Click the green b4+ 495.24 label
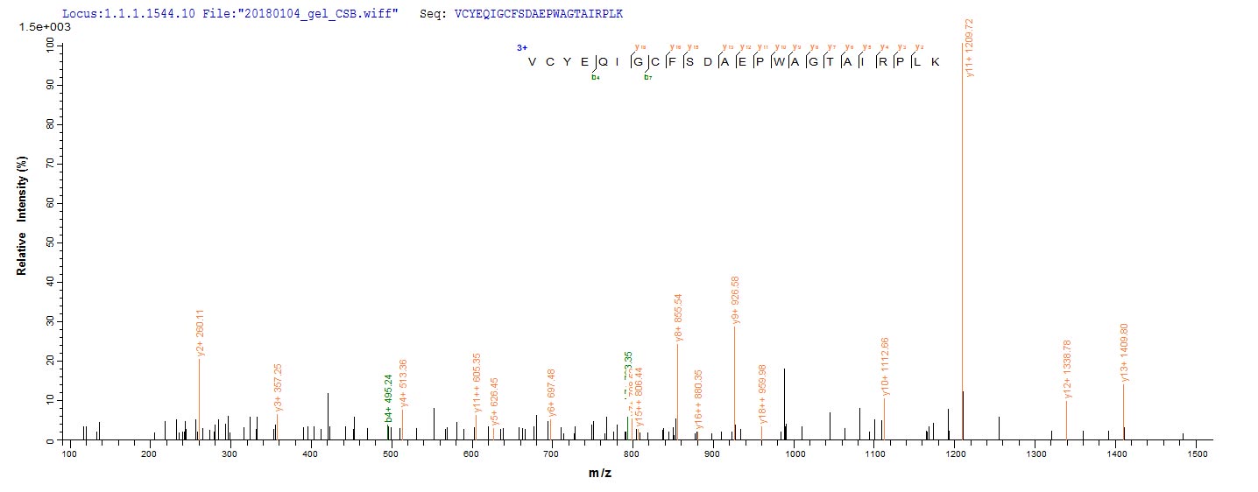Screen dimensions: 1258x492 (x=389, y=398)
